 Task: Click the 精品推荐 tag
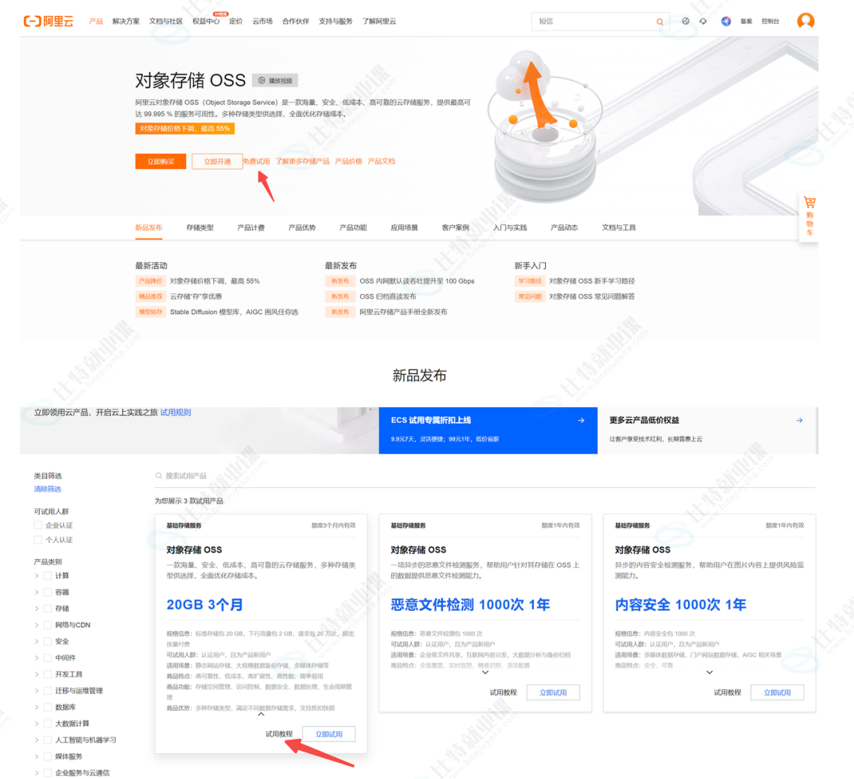pyautogui.click(x=150, y=297)
